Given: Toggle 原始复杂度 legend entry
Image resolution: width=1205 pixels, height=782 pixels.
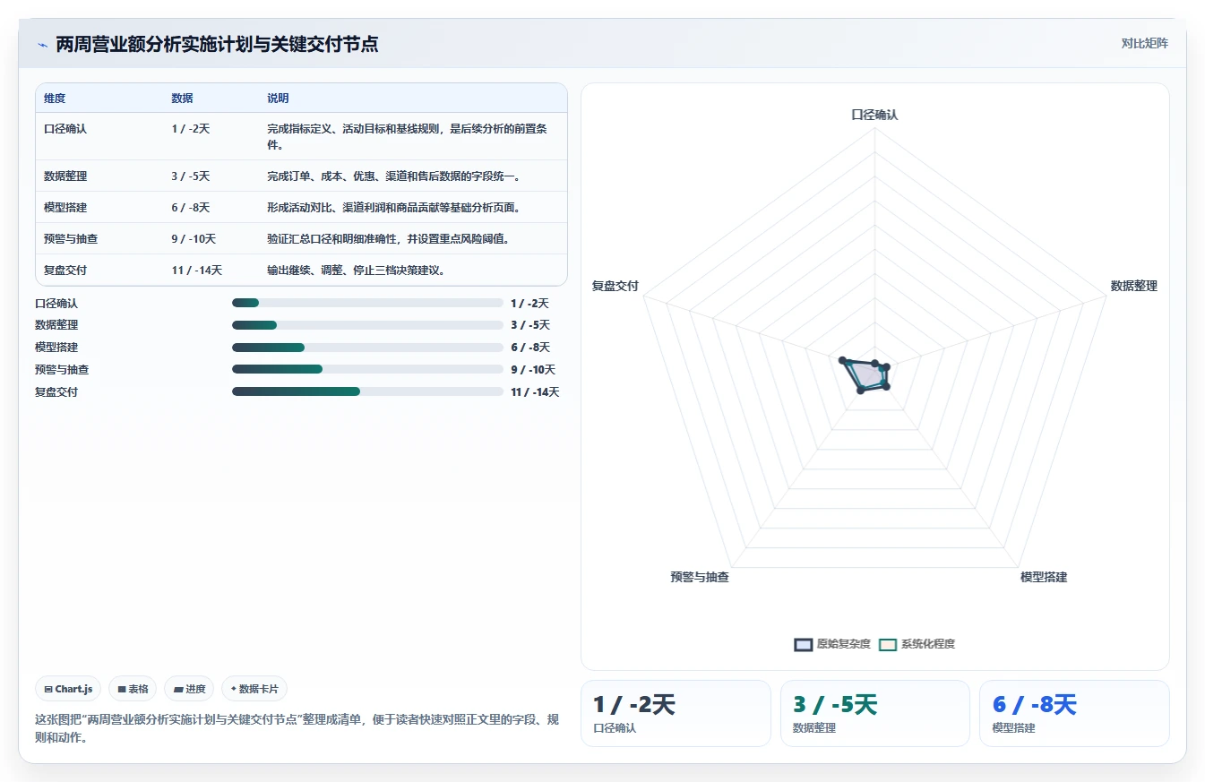Looking at the screenshot, I should 832,644.
